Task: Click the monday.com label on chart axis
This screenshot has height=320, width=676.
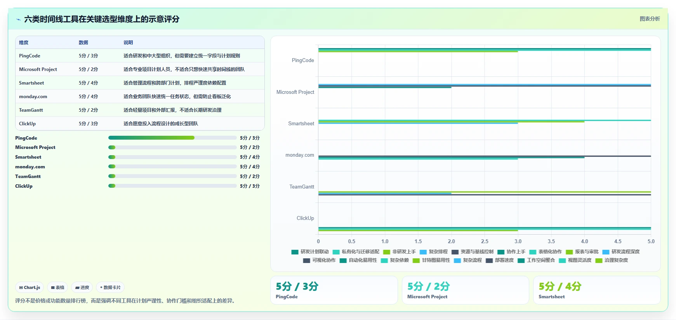Action: point(300,155)
